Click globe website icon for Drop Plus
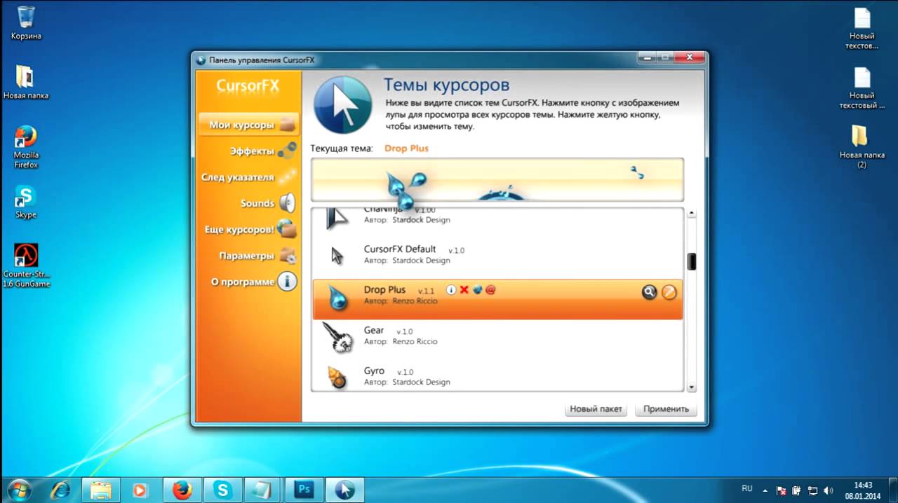The image size is (898, 503). point(477,290)
